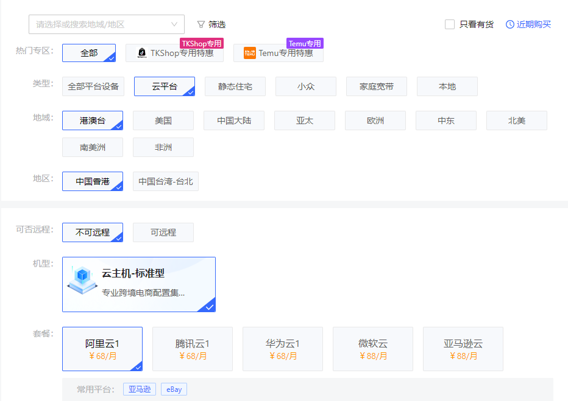
Task: Click the orange Temu logo icon
Action: point(250,53)
